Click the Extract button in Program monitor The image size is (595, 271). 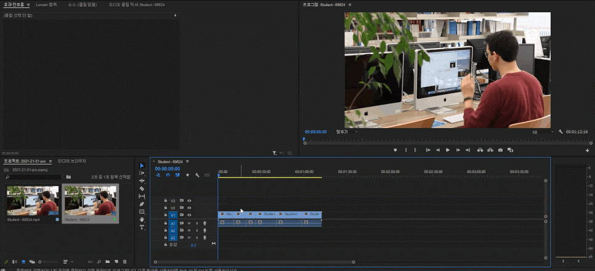pos(490,150)
